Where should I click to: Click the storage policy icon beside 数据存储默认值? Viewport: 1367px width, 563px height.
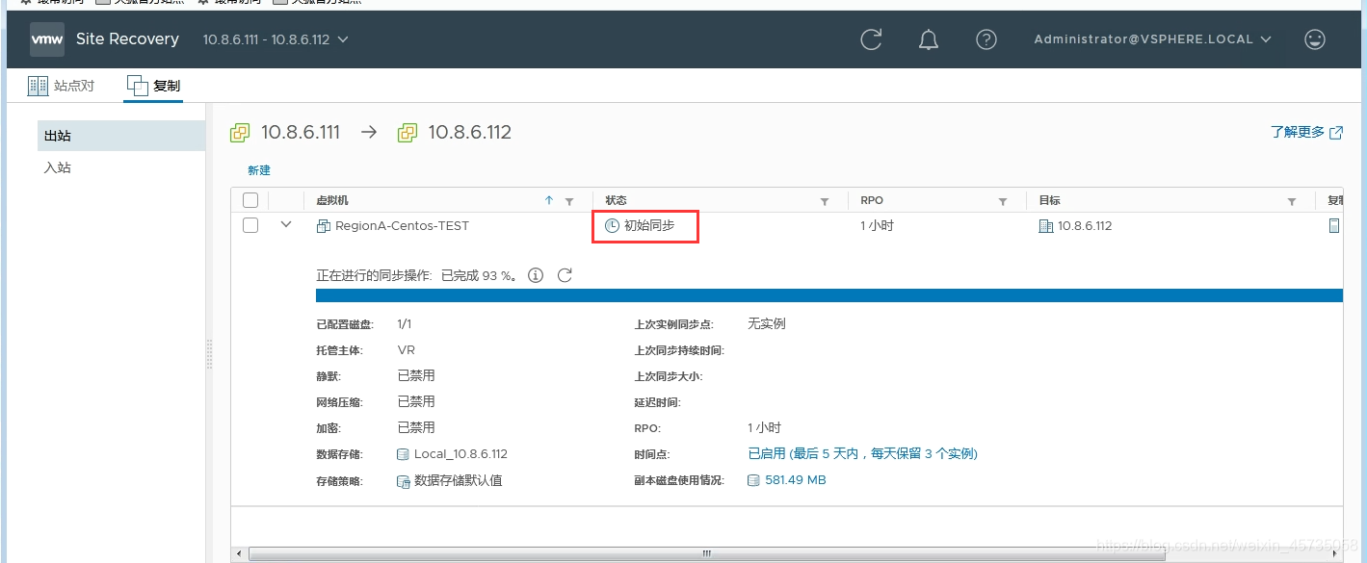pos(404,481)
